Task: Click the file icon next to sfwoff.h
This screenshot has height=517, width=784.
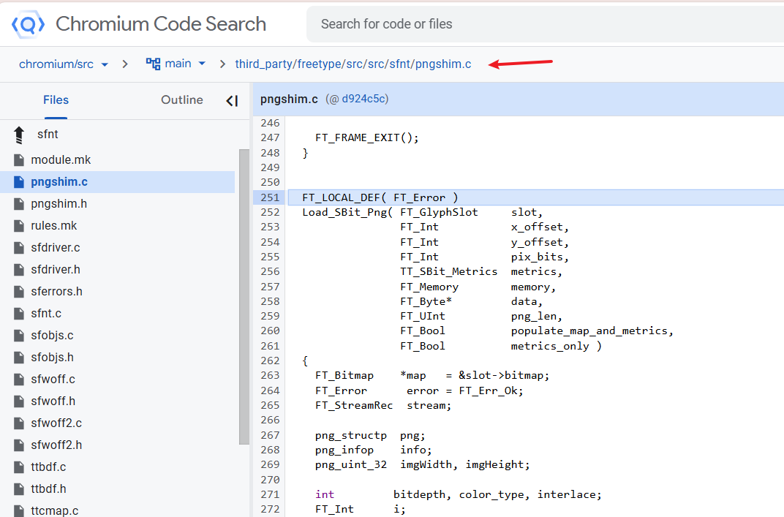Action: coord(19,401)
